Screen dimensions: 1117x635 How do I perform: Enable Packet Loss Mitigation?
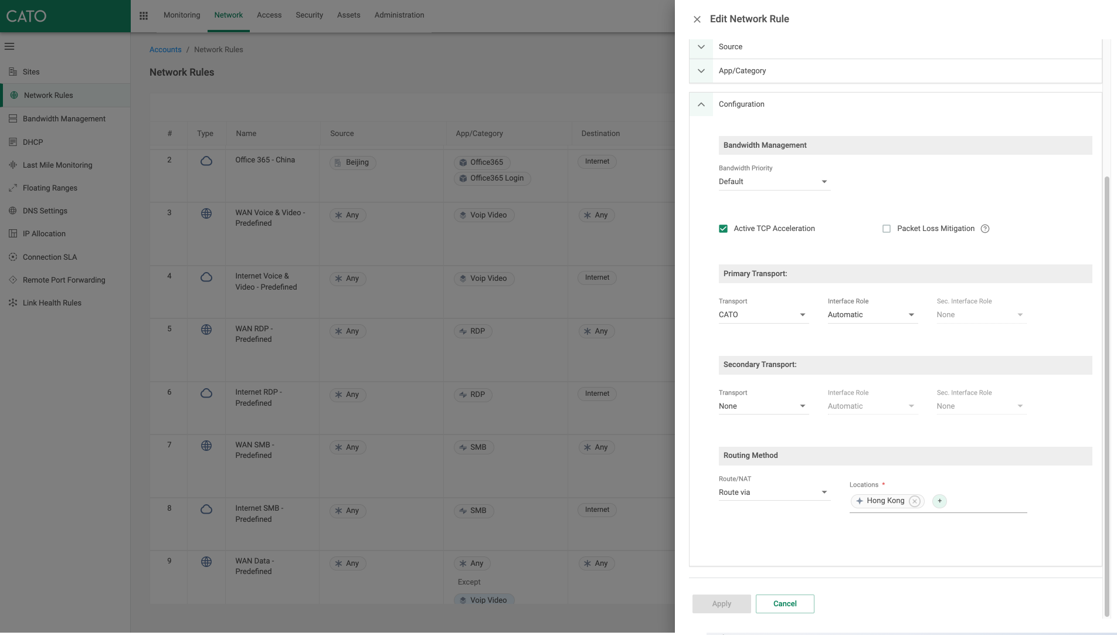[887, 229]
